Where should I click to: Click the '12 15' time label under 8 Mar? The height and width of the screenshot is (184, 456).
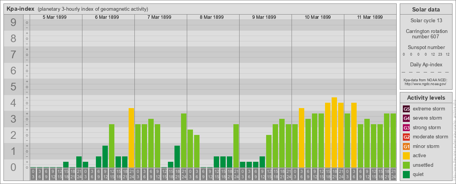tap(216, 174)
